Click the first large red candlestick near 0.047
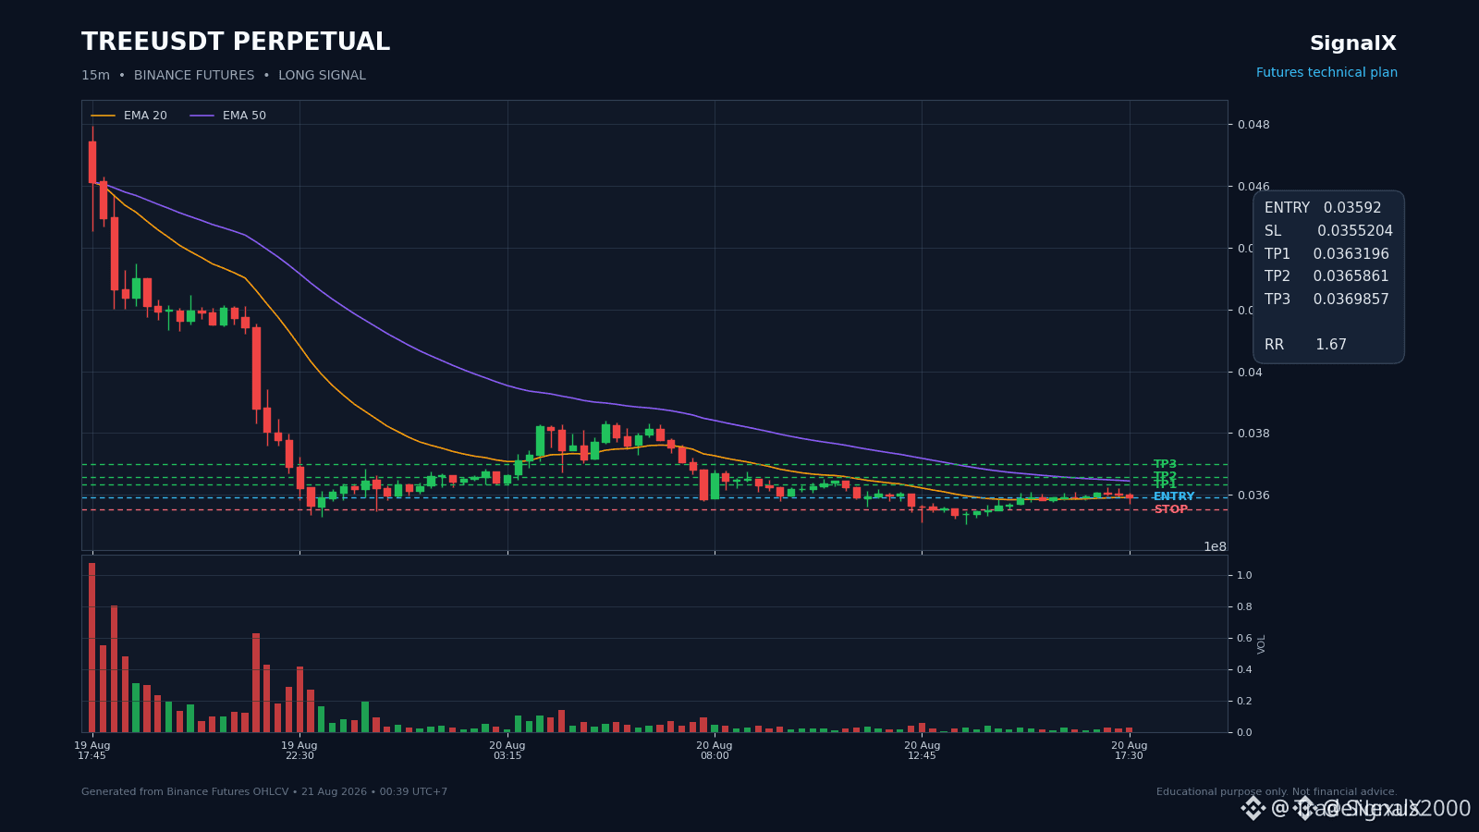Viewport: 1479px width, 832px height. [92, 162]
